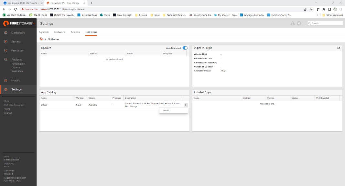
Task: Click the breadcrumb settings gear icon
Action: [x=41, y=39]
